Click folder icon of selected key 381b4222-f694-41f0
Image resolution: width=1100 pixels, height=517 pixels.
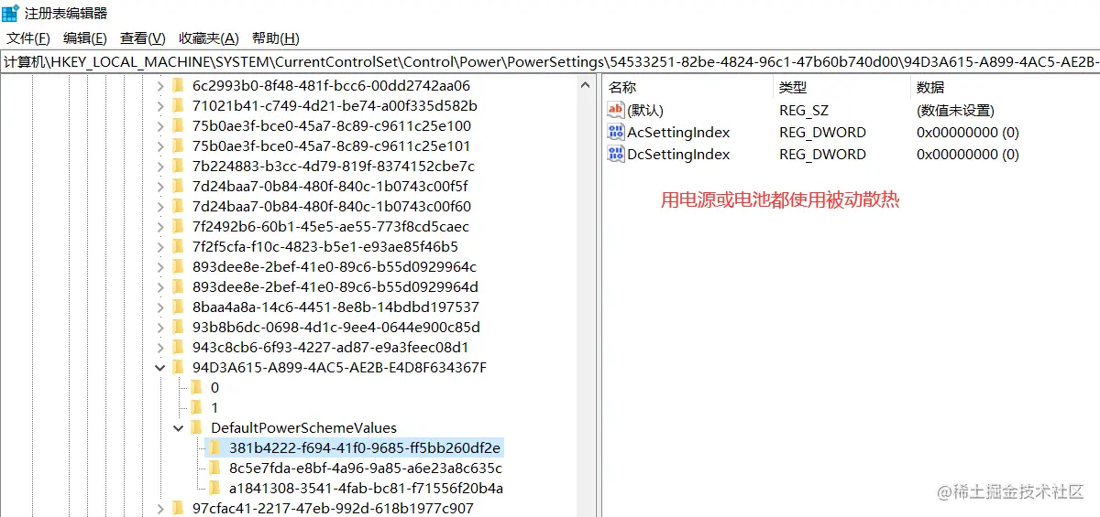click(214, 447)
